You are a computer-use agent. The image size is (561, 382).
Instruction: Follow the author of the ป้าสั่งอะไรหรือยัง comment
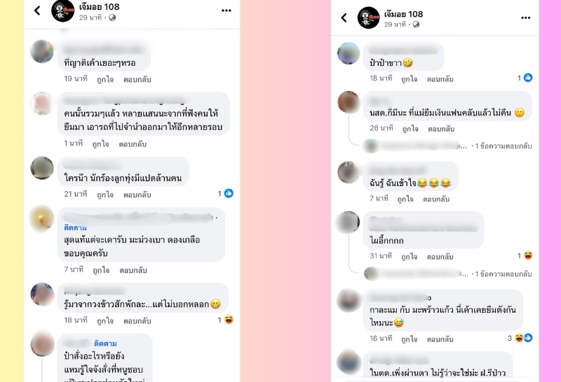tap(105, 344)
